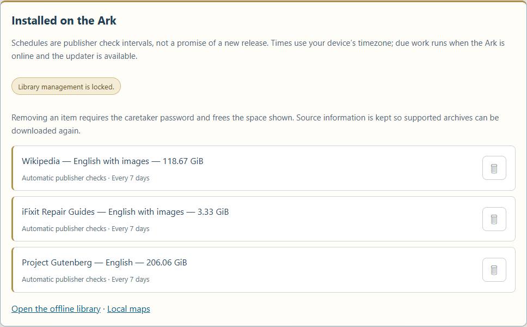This screenshot has height=327, width=527.
Task: Go to Local maps
Action: tap(128, 309)
